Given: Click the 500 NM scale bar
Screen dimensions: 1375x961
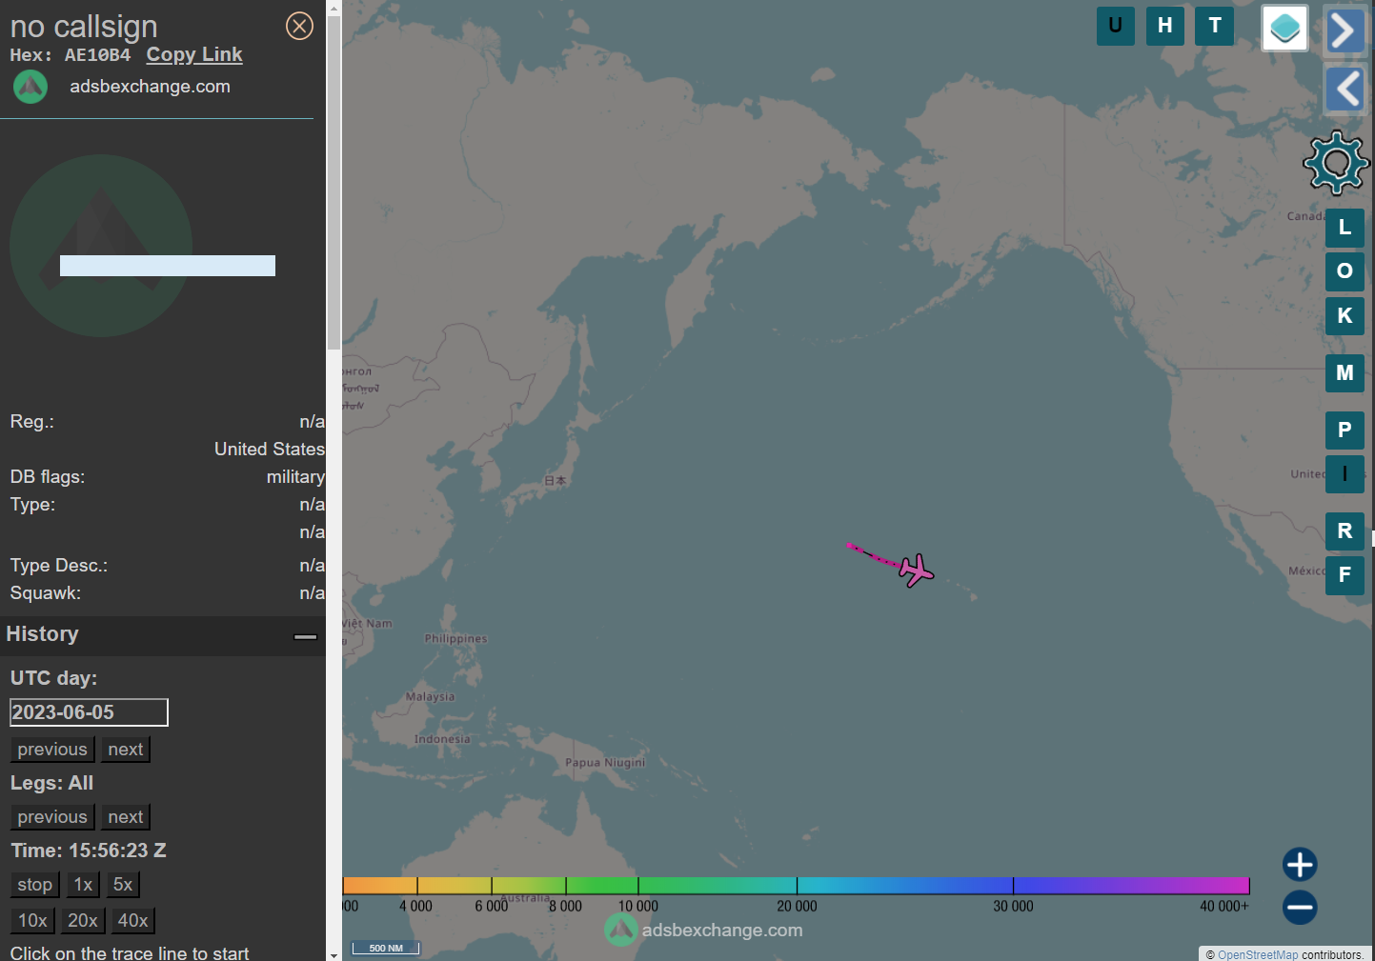Looking at the screenshot, I should pos(386,948).
